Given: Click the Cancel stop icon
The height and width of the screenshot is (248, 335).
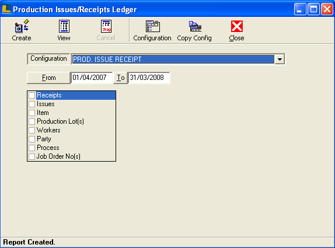Looking at the screenshot, I should (x=106, y=26).
